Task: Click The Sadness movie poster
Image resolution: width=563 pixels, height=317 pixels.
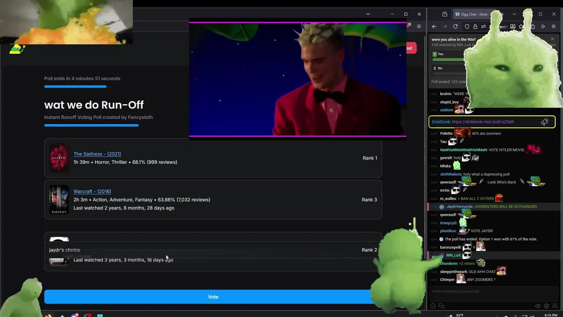Action: pyautogui.click(x=59, y=157)
